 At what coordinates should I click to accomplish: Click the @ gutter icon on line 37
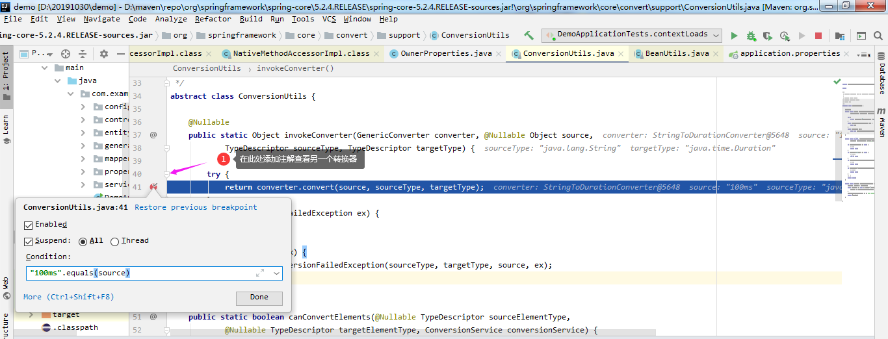(153, 135)
